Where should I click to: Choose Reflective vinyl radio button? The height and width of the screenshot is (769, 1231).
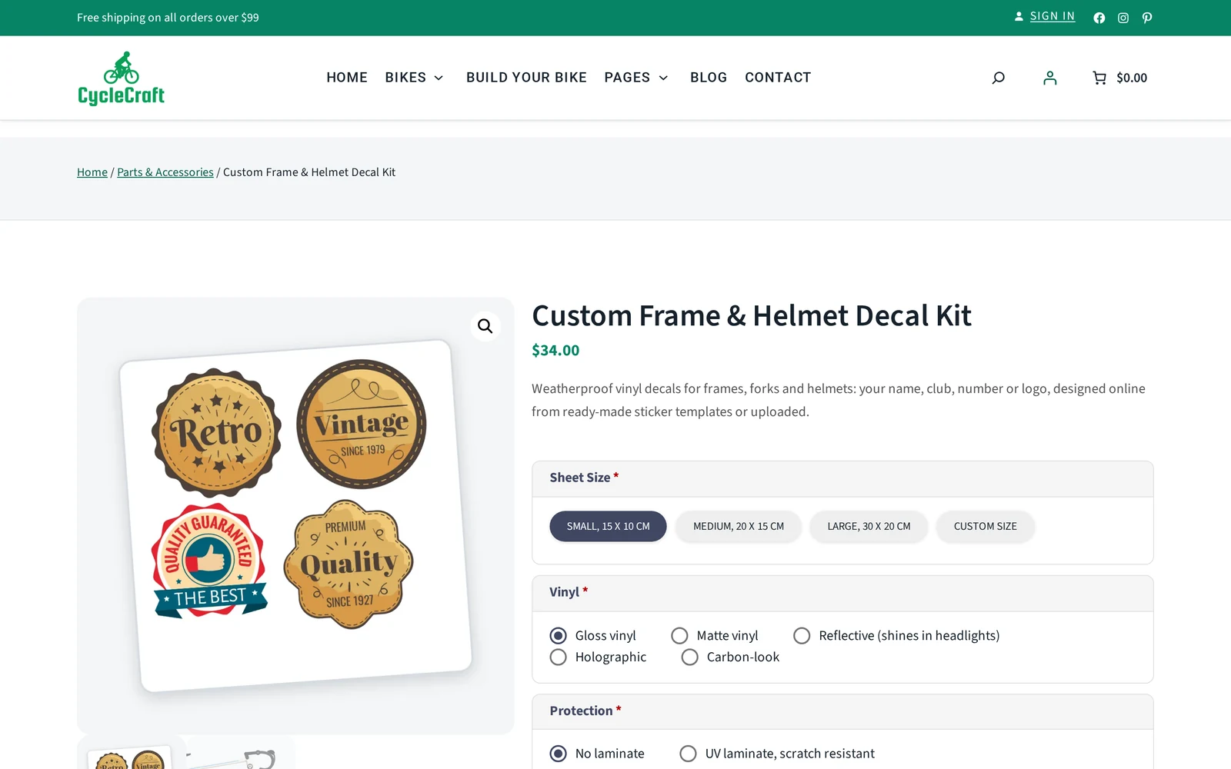(802, 635)
